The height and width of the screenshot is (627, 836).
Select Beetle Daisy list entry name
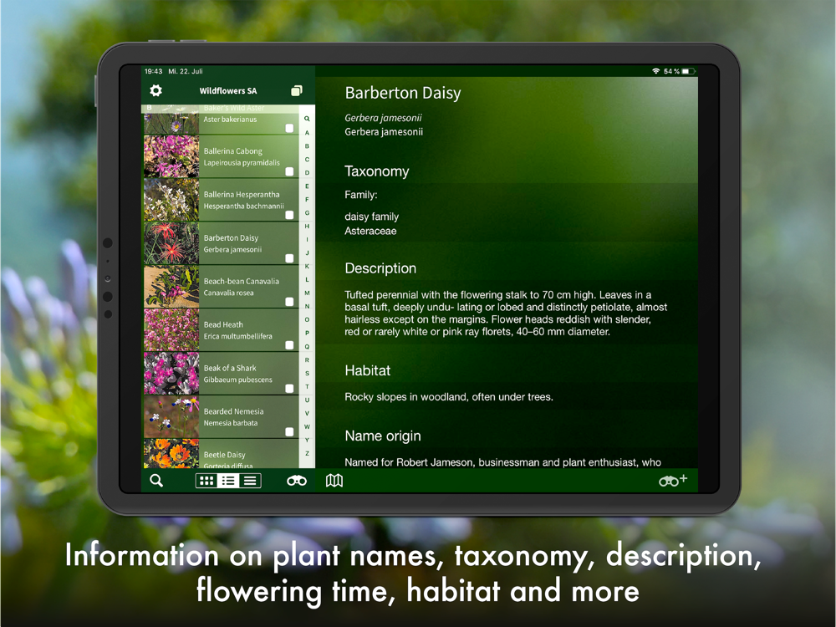(224, 455)
